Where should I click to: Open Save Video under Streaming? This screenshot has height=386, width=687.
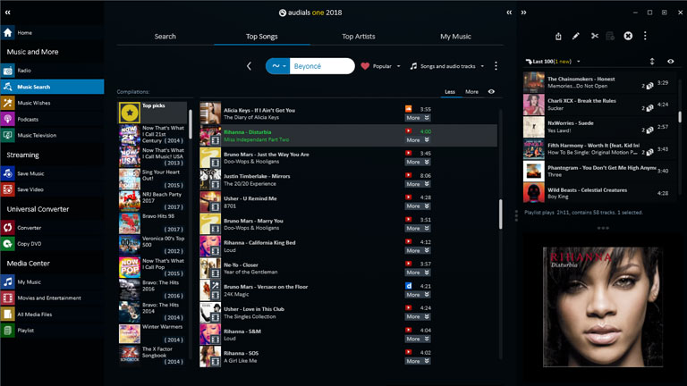pos(52,189)
